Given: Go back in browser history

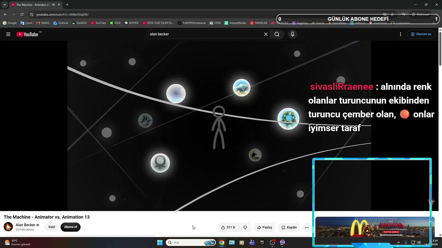Looking at the screenshot, I should click(5, 14).
